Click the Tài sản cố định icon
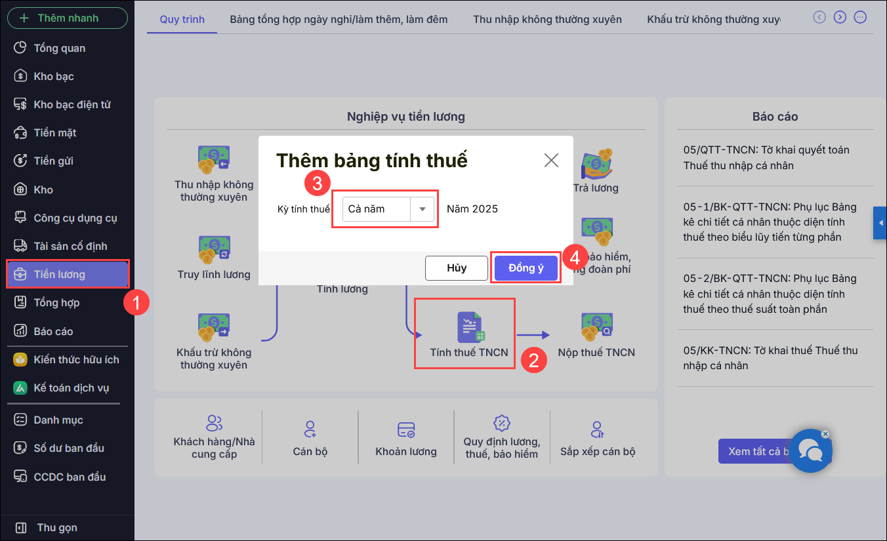The width and height of the screenshot is (887, 541). click(21, 246)
